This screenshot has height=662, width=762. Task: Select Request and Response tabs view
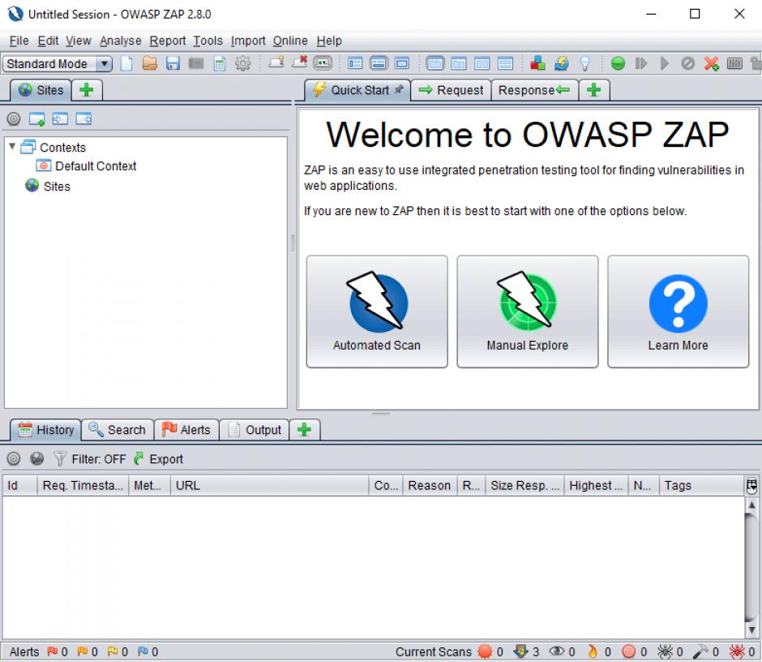pos(435,64)
